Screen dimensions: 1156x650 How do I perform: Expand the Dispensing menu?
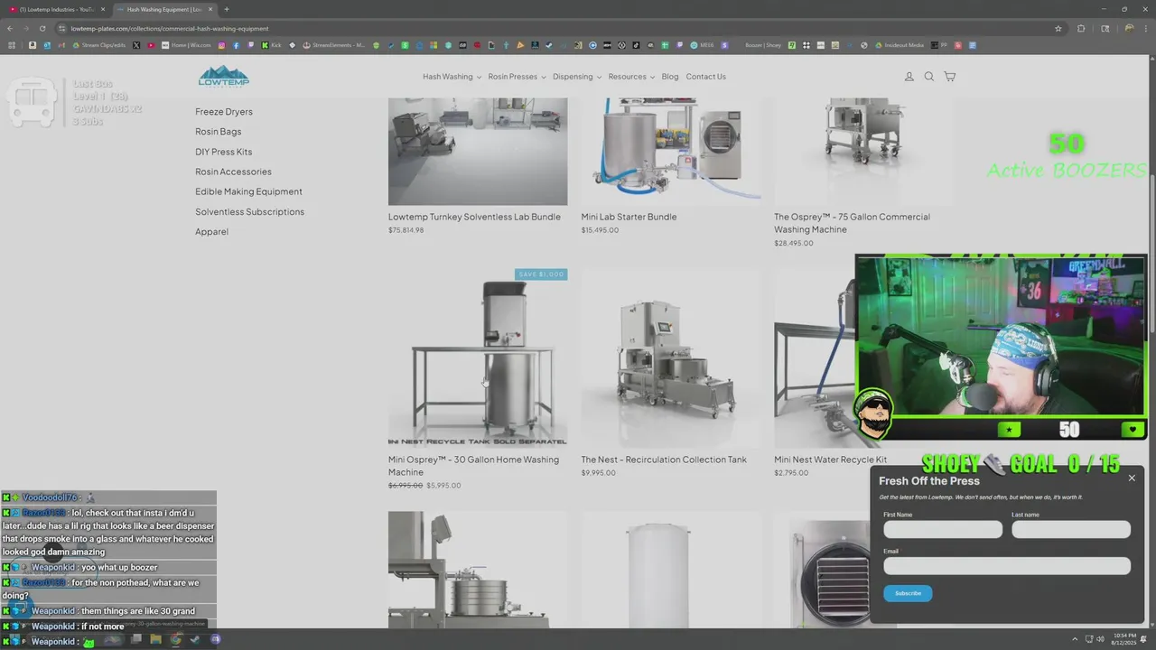(x=577, y=77)
